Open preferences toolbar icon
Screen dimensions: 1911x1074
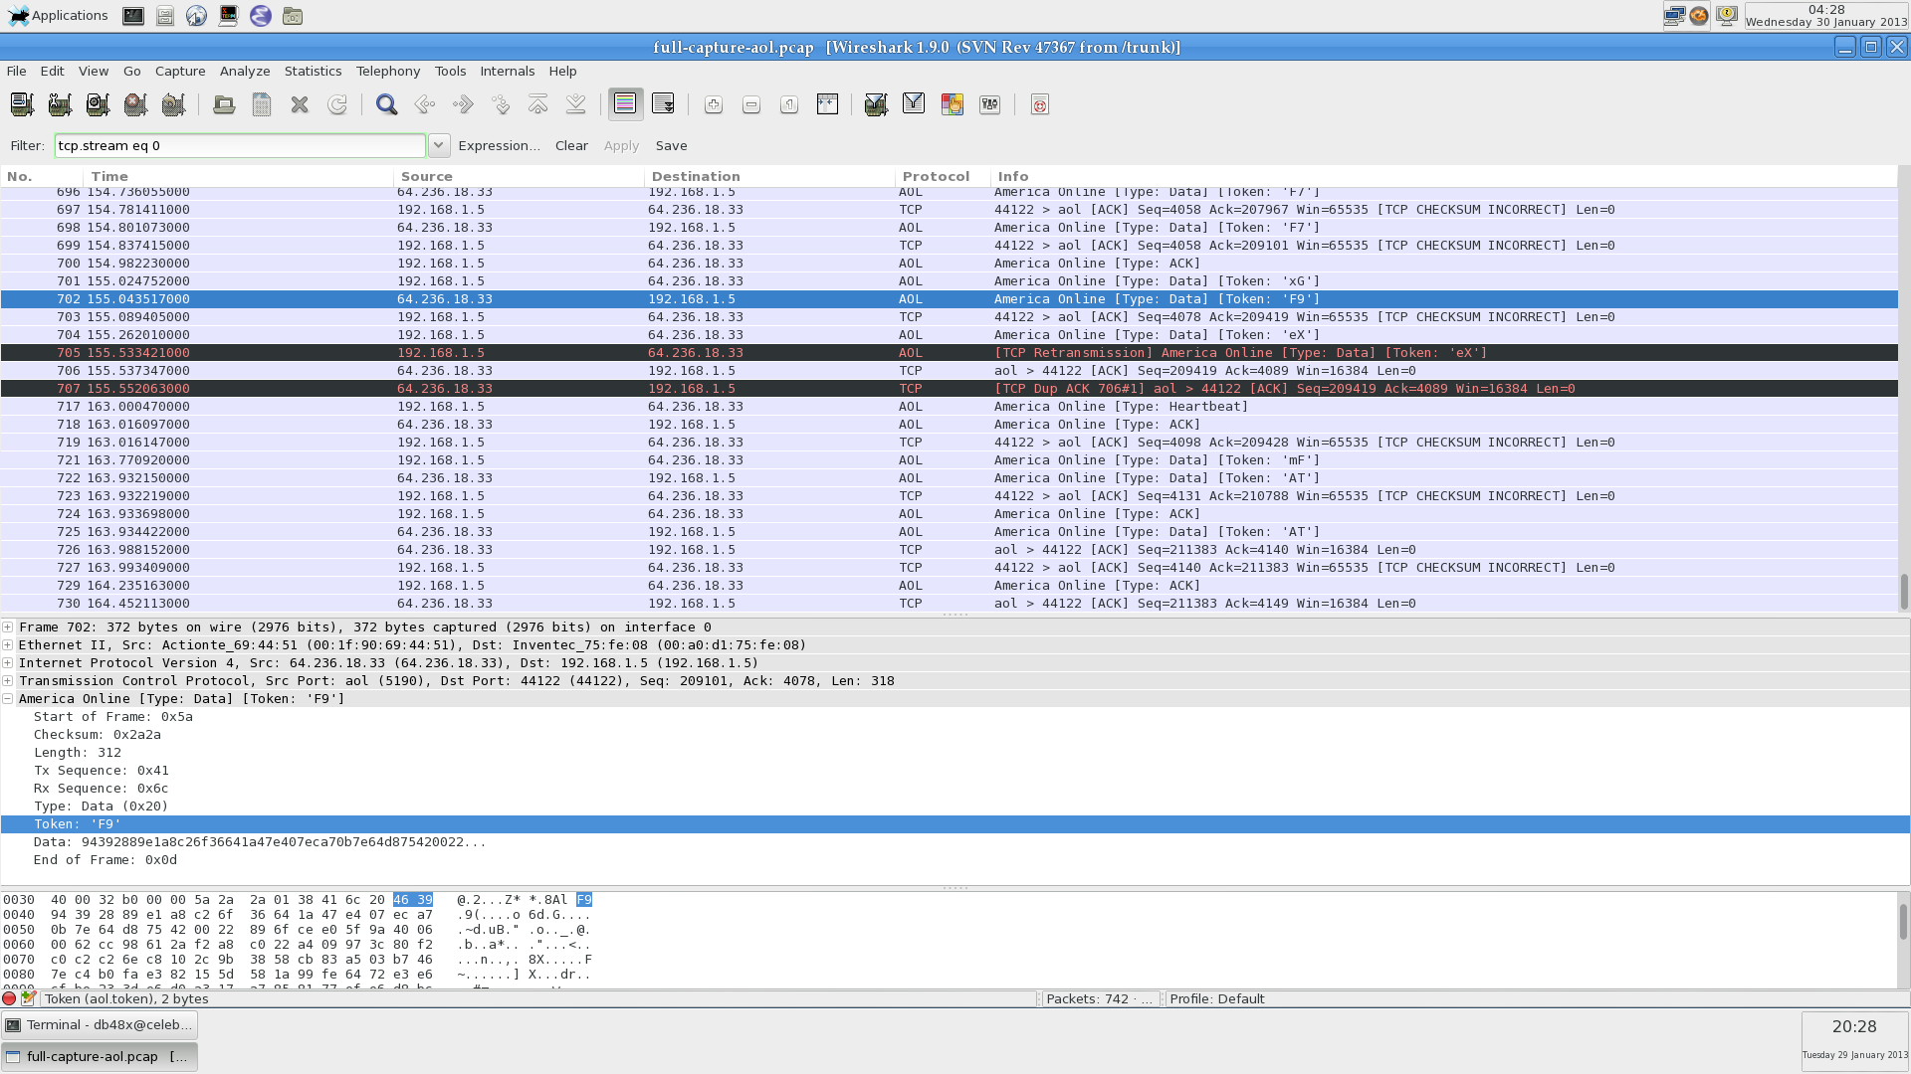[990, 104]
